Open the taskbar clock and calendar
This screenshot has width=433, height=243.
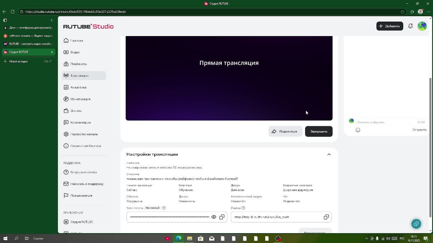[414, 239]
